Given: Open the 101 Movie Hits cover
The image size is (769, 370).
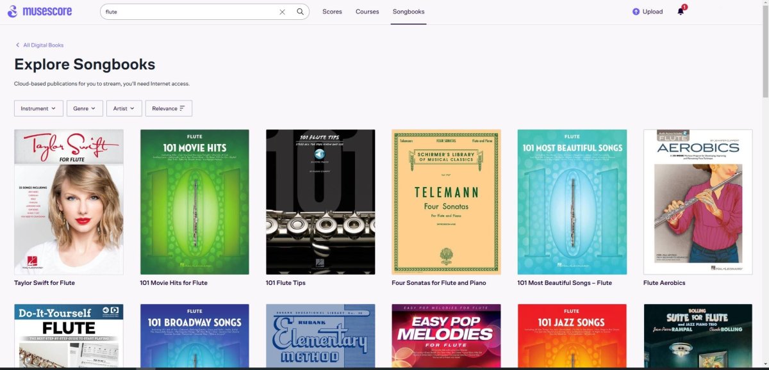Looking at the screenshot, I should pos(195,202).
